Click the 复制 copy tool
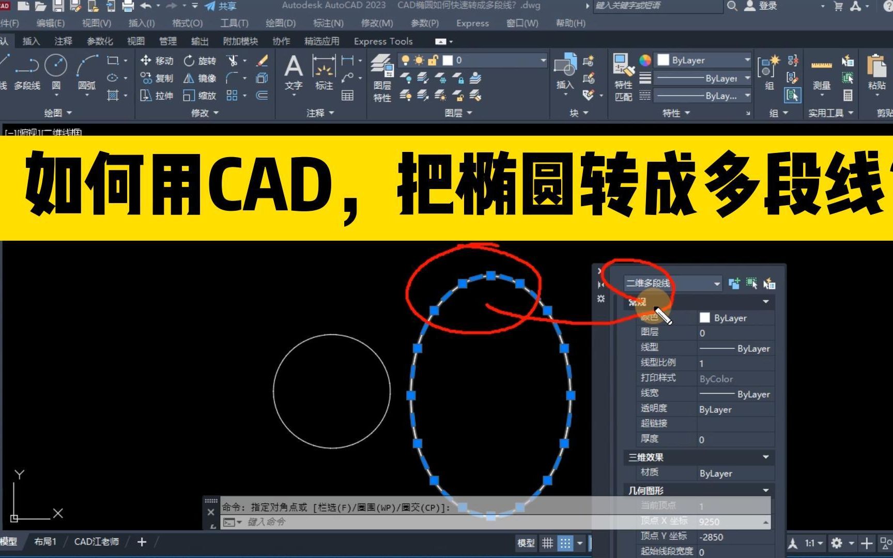 tap(157, 78)
